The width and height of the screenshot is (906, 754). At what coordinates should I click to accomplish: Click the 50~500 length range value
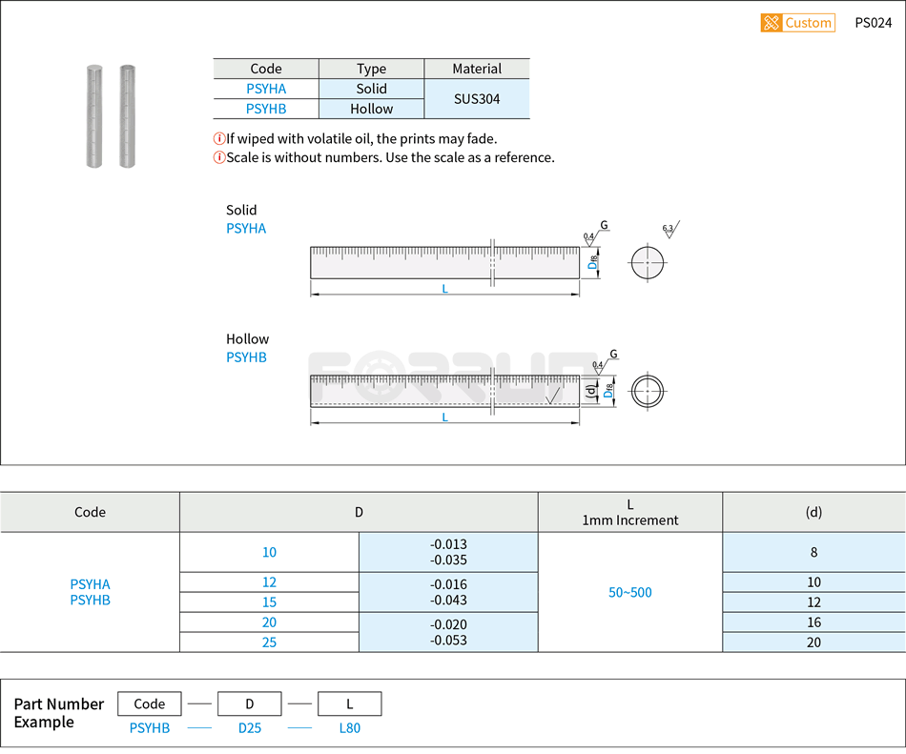[x=629, y=592]
